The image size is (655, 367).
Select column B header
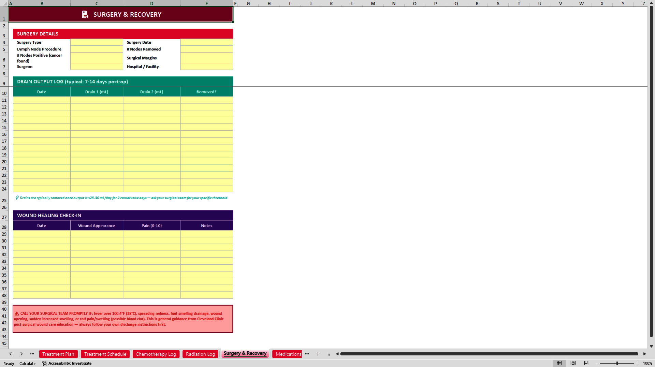pos(42,3)
